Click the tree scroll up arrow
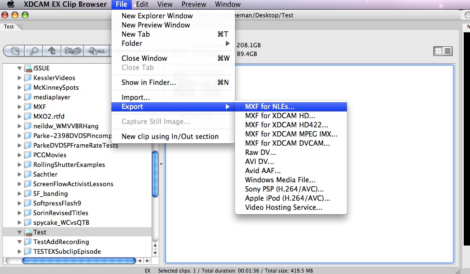 click(155, 245)
